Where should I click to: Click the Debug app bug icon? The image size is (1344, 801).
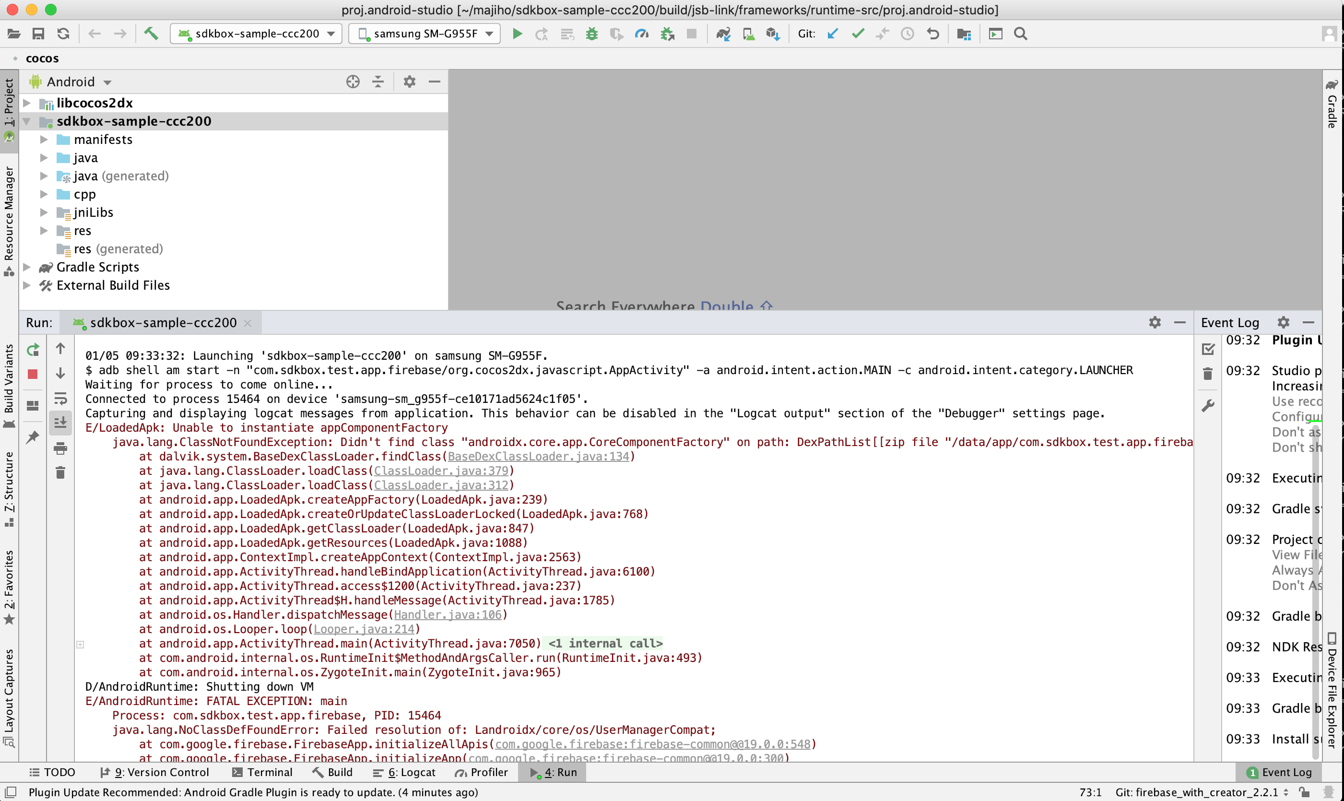[591, 34]
